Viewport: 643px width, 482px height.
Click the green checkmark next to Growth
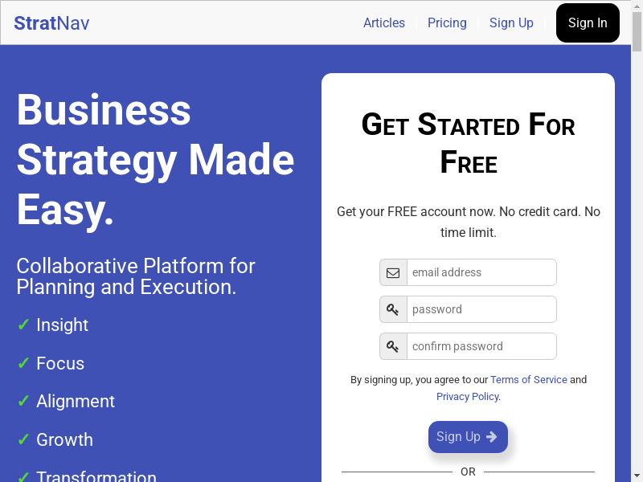point(23,440)
